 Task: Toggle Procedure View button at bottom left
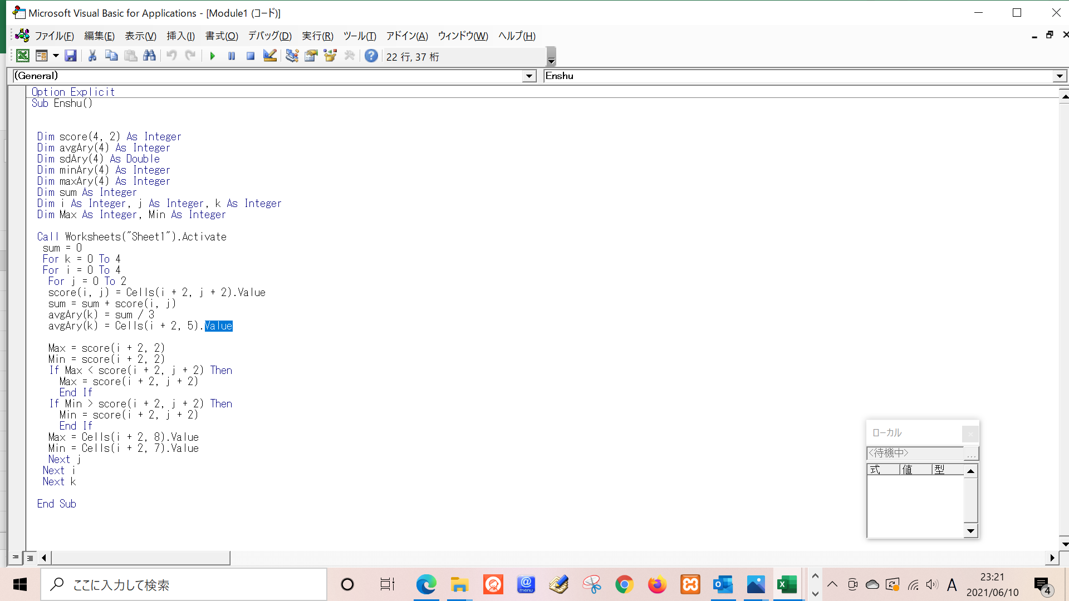tap(16, 557)
